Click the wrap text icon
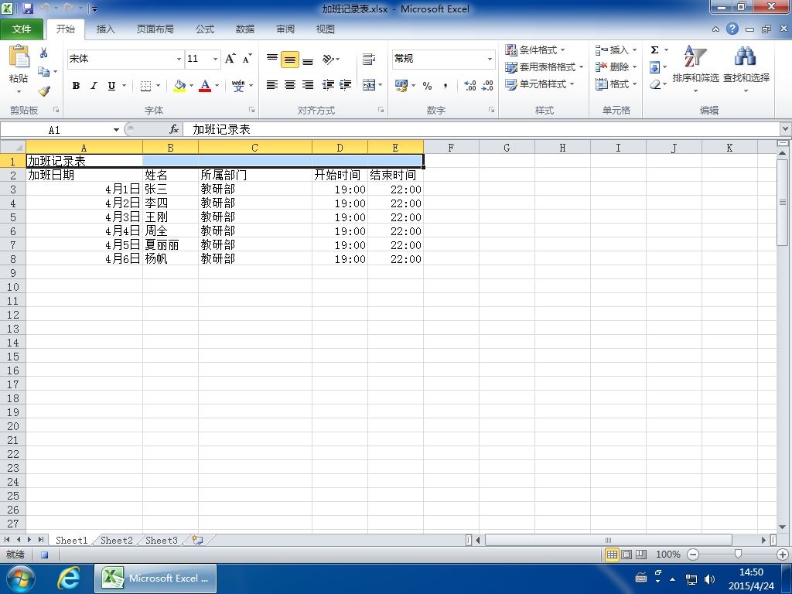This screenshot has width=792, height=594. pyautogui.click(x=369, y=59)
